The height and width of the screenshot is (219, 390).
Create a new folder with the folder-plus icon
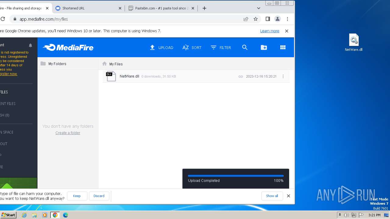click(x=264, y=47)
